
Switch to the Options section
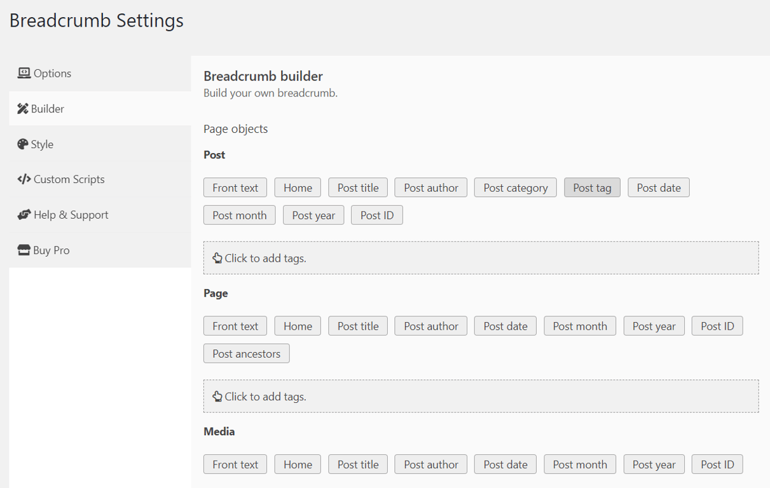pos(51,72)
